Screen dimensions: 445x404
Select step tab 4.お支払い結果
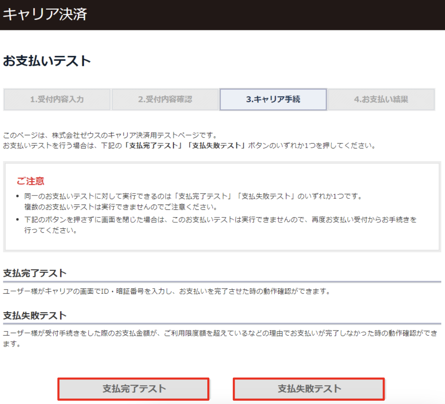coord(381,99)
